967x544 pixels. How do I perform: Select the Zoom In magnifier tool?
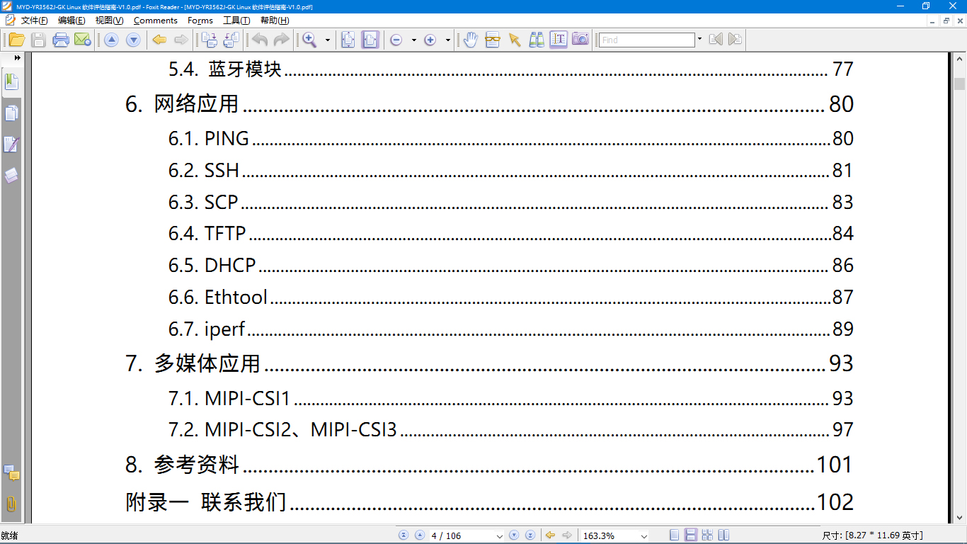coord(309,40)
